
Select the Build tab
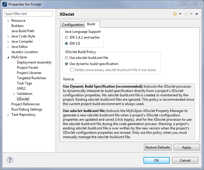pyautogui.click(x=91, y=24)
